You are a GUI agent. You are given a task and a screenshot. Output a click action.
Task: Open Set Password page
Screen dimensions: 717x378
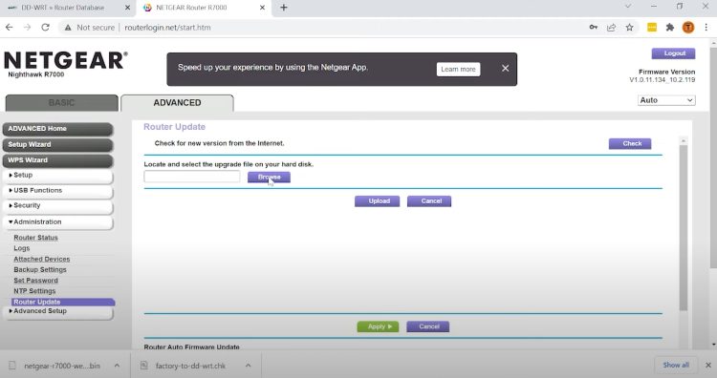click(35, 281)
